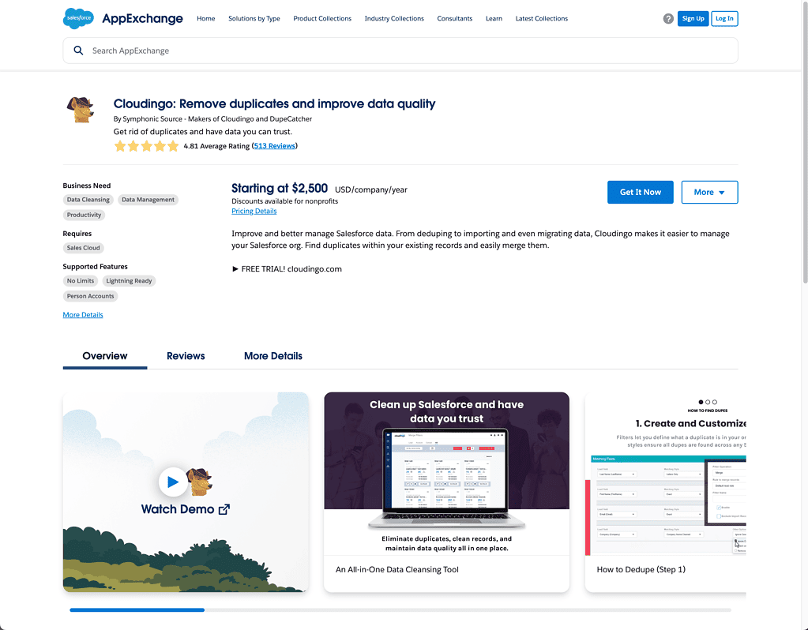Select the Sales Cloud tag
Screen dimensions: 808x630
84,248
